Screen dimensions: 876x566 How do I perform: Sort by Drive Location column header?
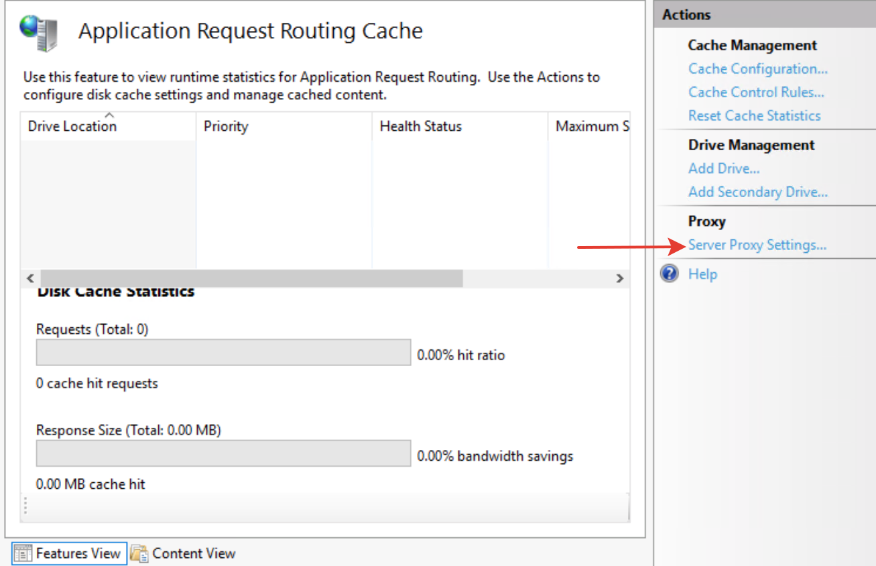pos(108,126)
